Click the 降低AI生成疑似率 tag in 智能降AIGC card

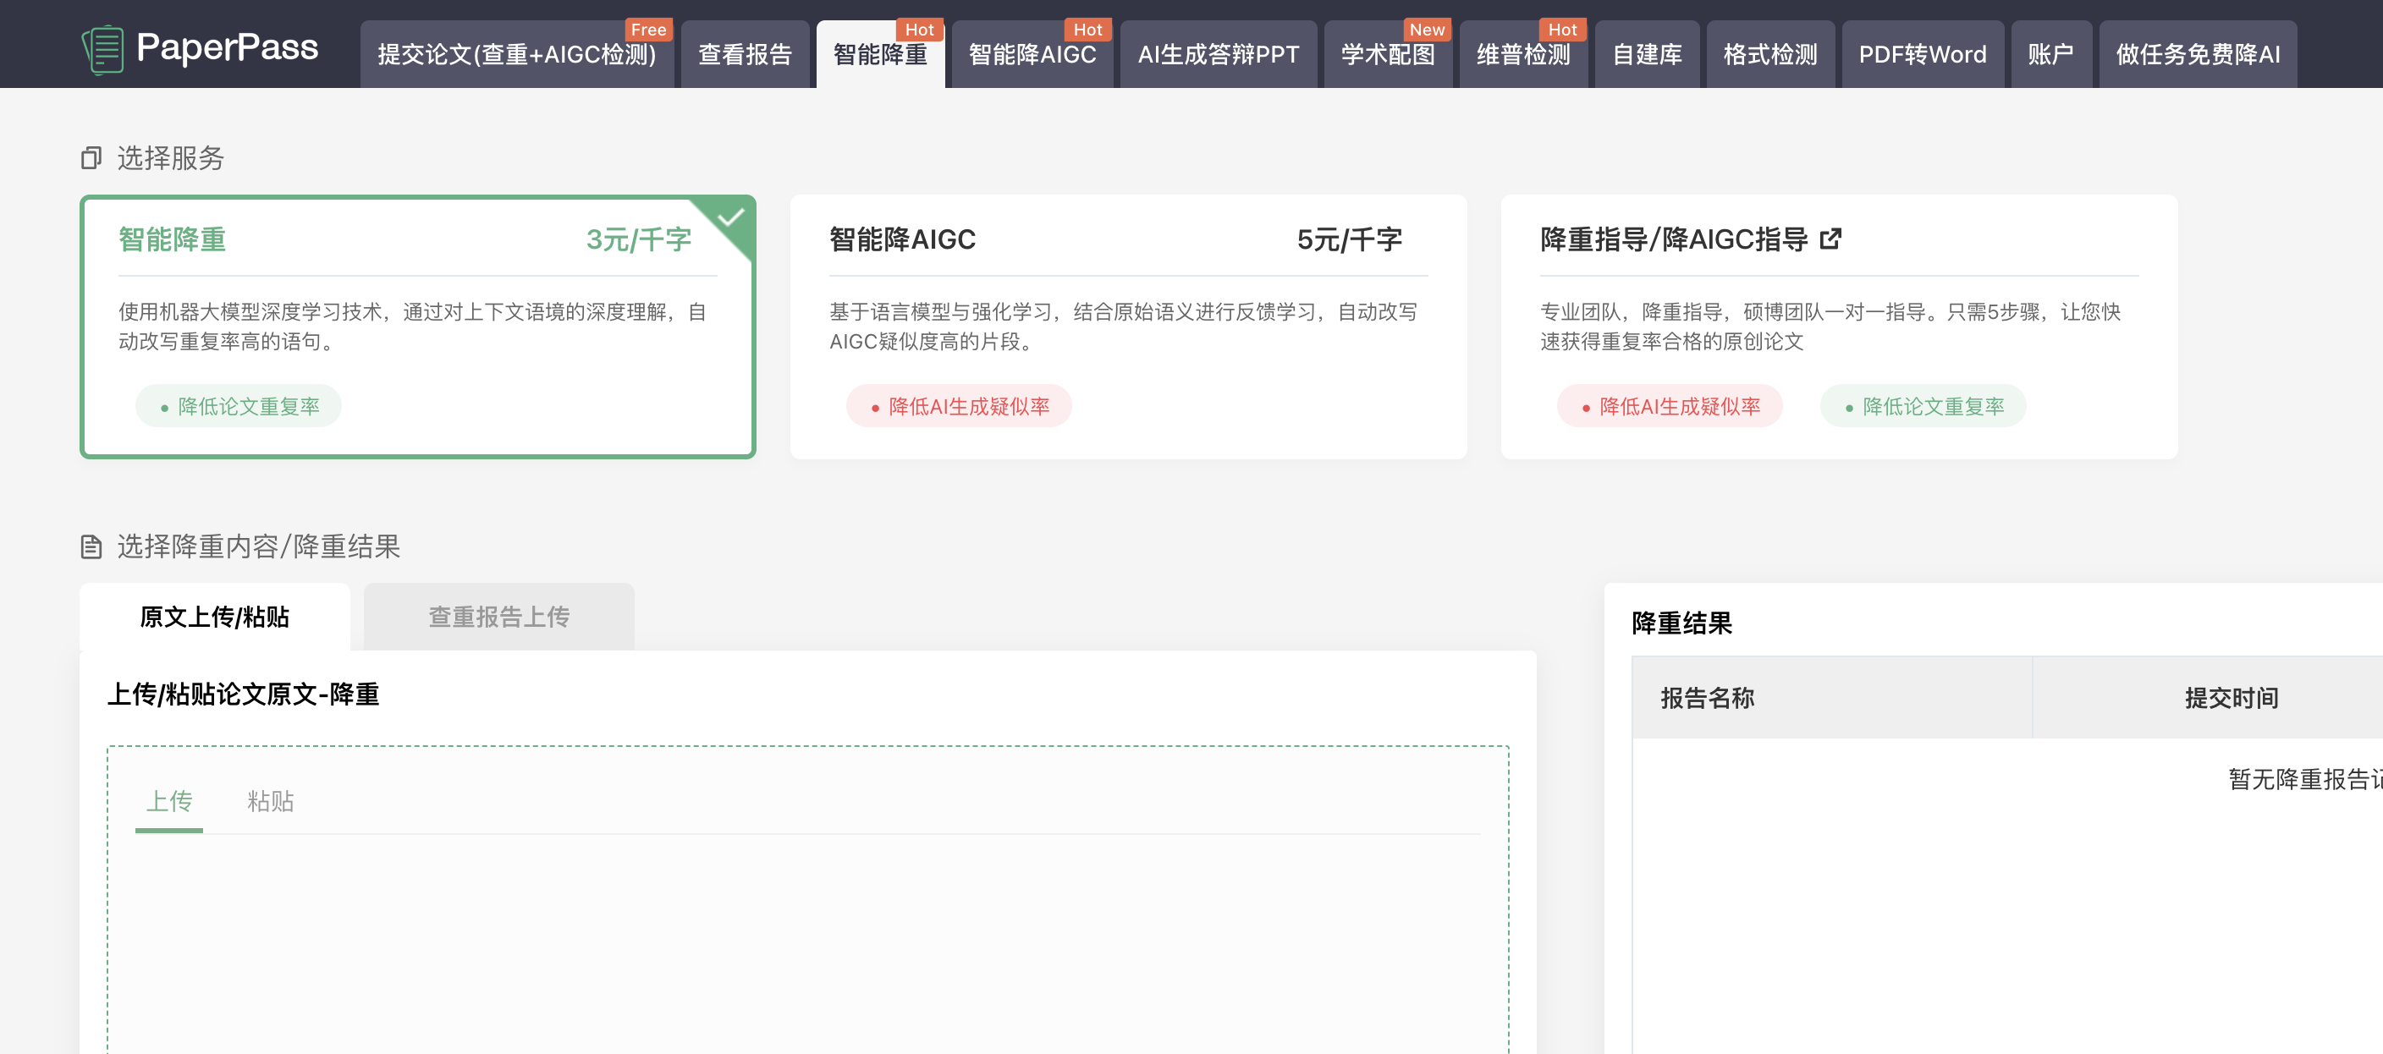pos(960,406)
